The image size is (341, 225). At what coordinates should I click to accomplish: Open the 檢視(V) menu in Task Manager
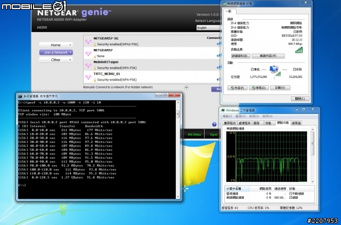tap(254, 116)
